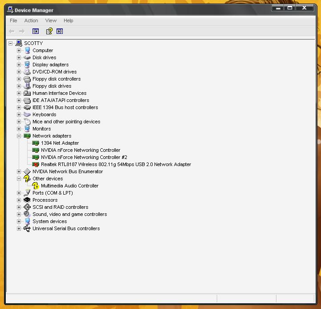Select the System devices label
The width and height of the screenshot is (321, 309).
click(50, 221)
